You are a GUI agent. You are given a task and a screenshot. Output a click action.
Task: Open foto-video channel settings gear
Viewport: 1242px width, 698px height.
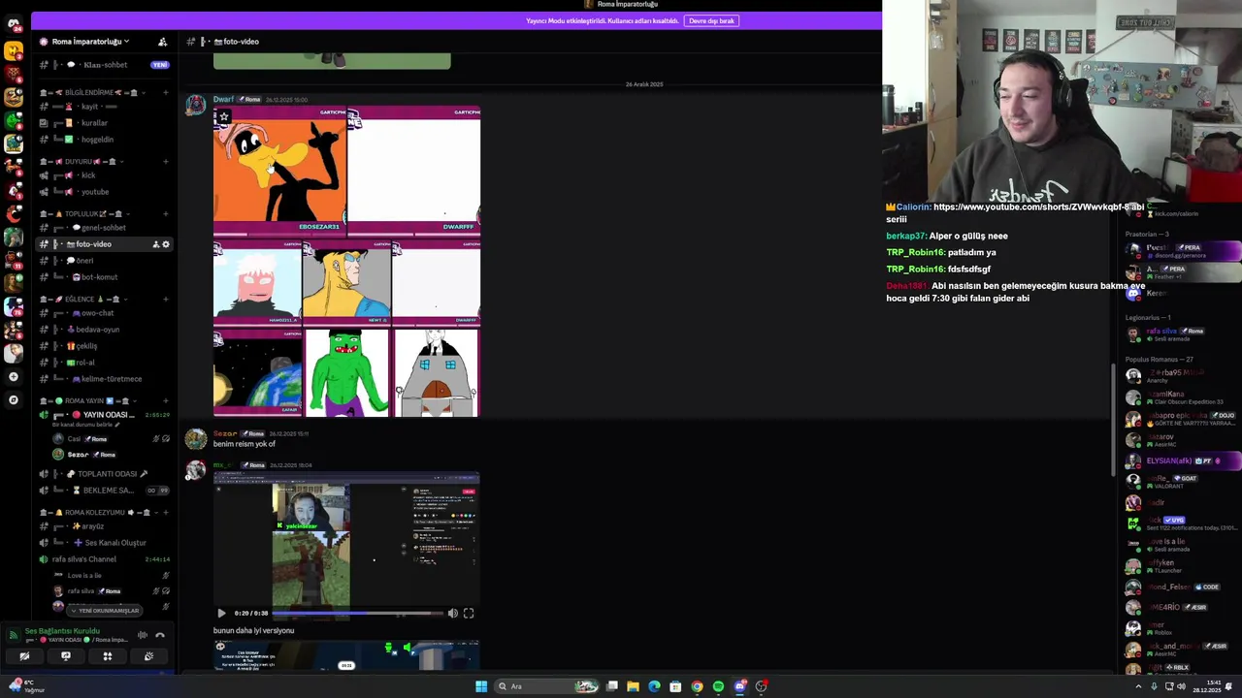166,244
